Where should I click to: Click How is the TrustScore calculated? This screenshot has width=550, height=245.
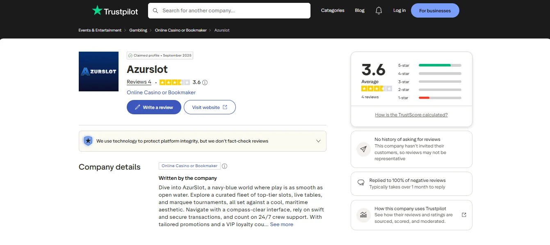pyautogui.click(x=411, y=115)
